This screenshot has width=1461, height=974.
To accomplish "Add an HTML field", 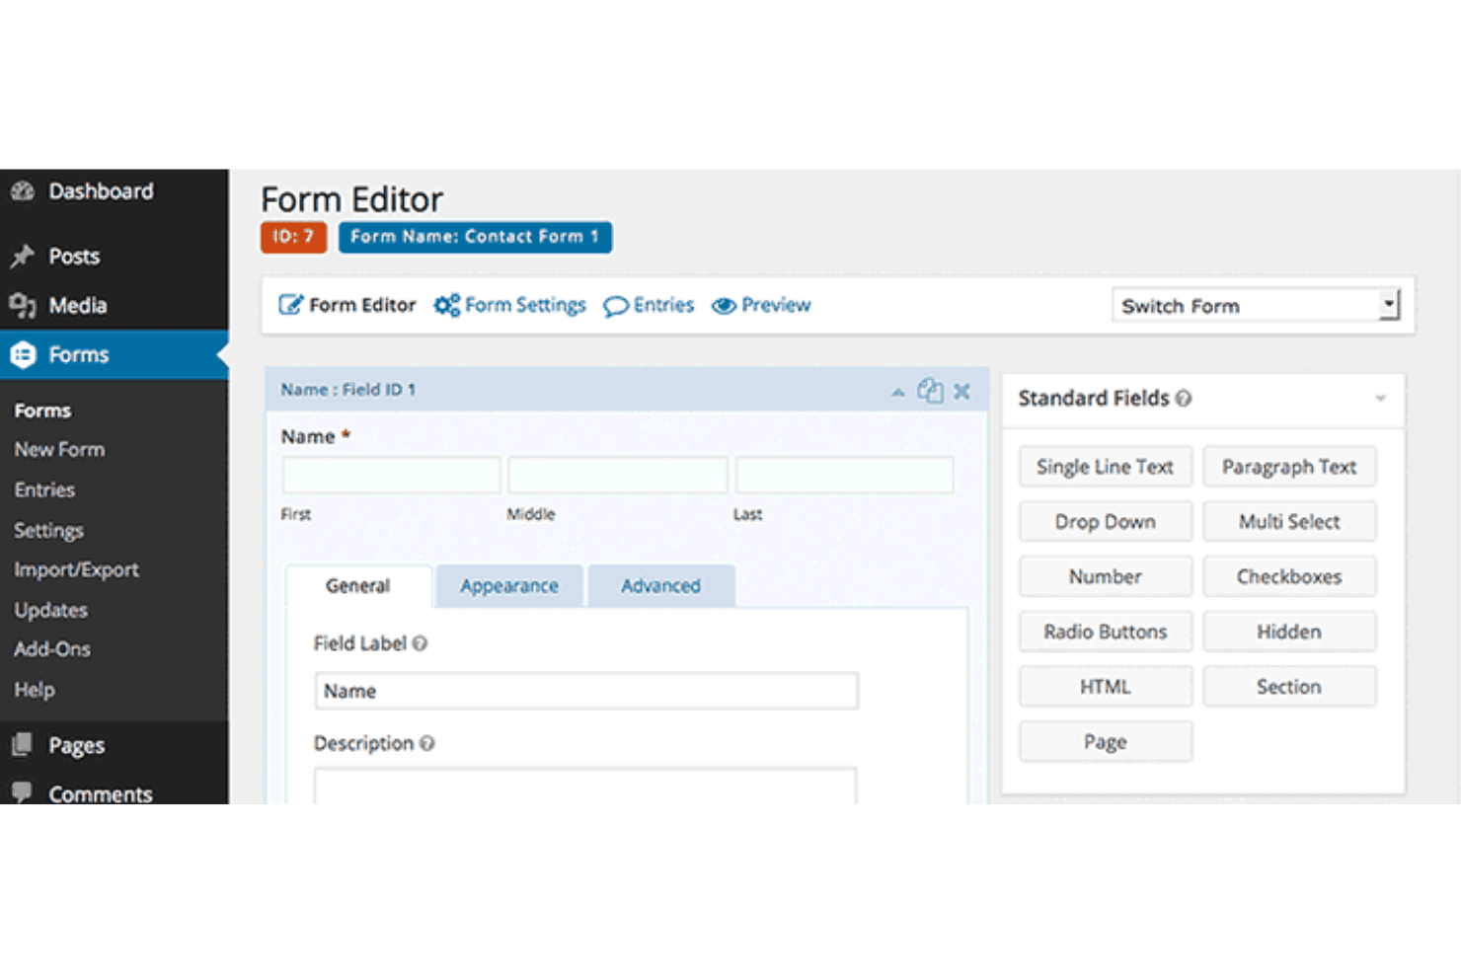I will (x=1106, y=687).
